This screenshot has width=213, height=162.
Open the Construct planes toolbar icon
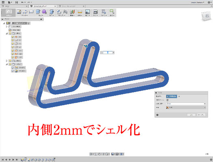click(72, 12)
